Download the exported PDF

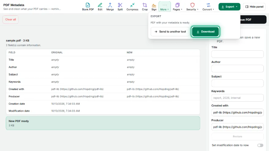[205, 31]
